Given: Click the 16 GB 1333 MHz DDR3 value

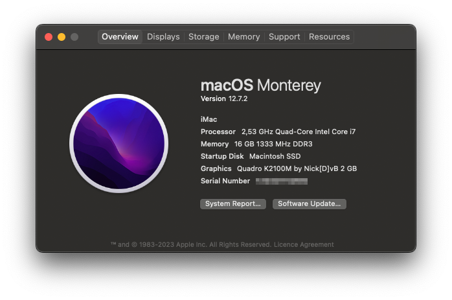Looking at the screenshot, I should [273, 144].
